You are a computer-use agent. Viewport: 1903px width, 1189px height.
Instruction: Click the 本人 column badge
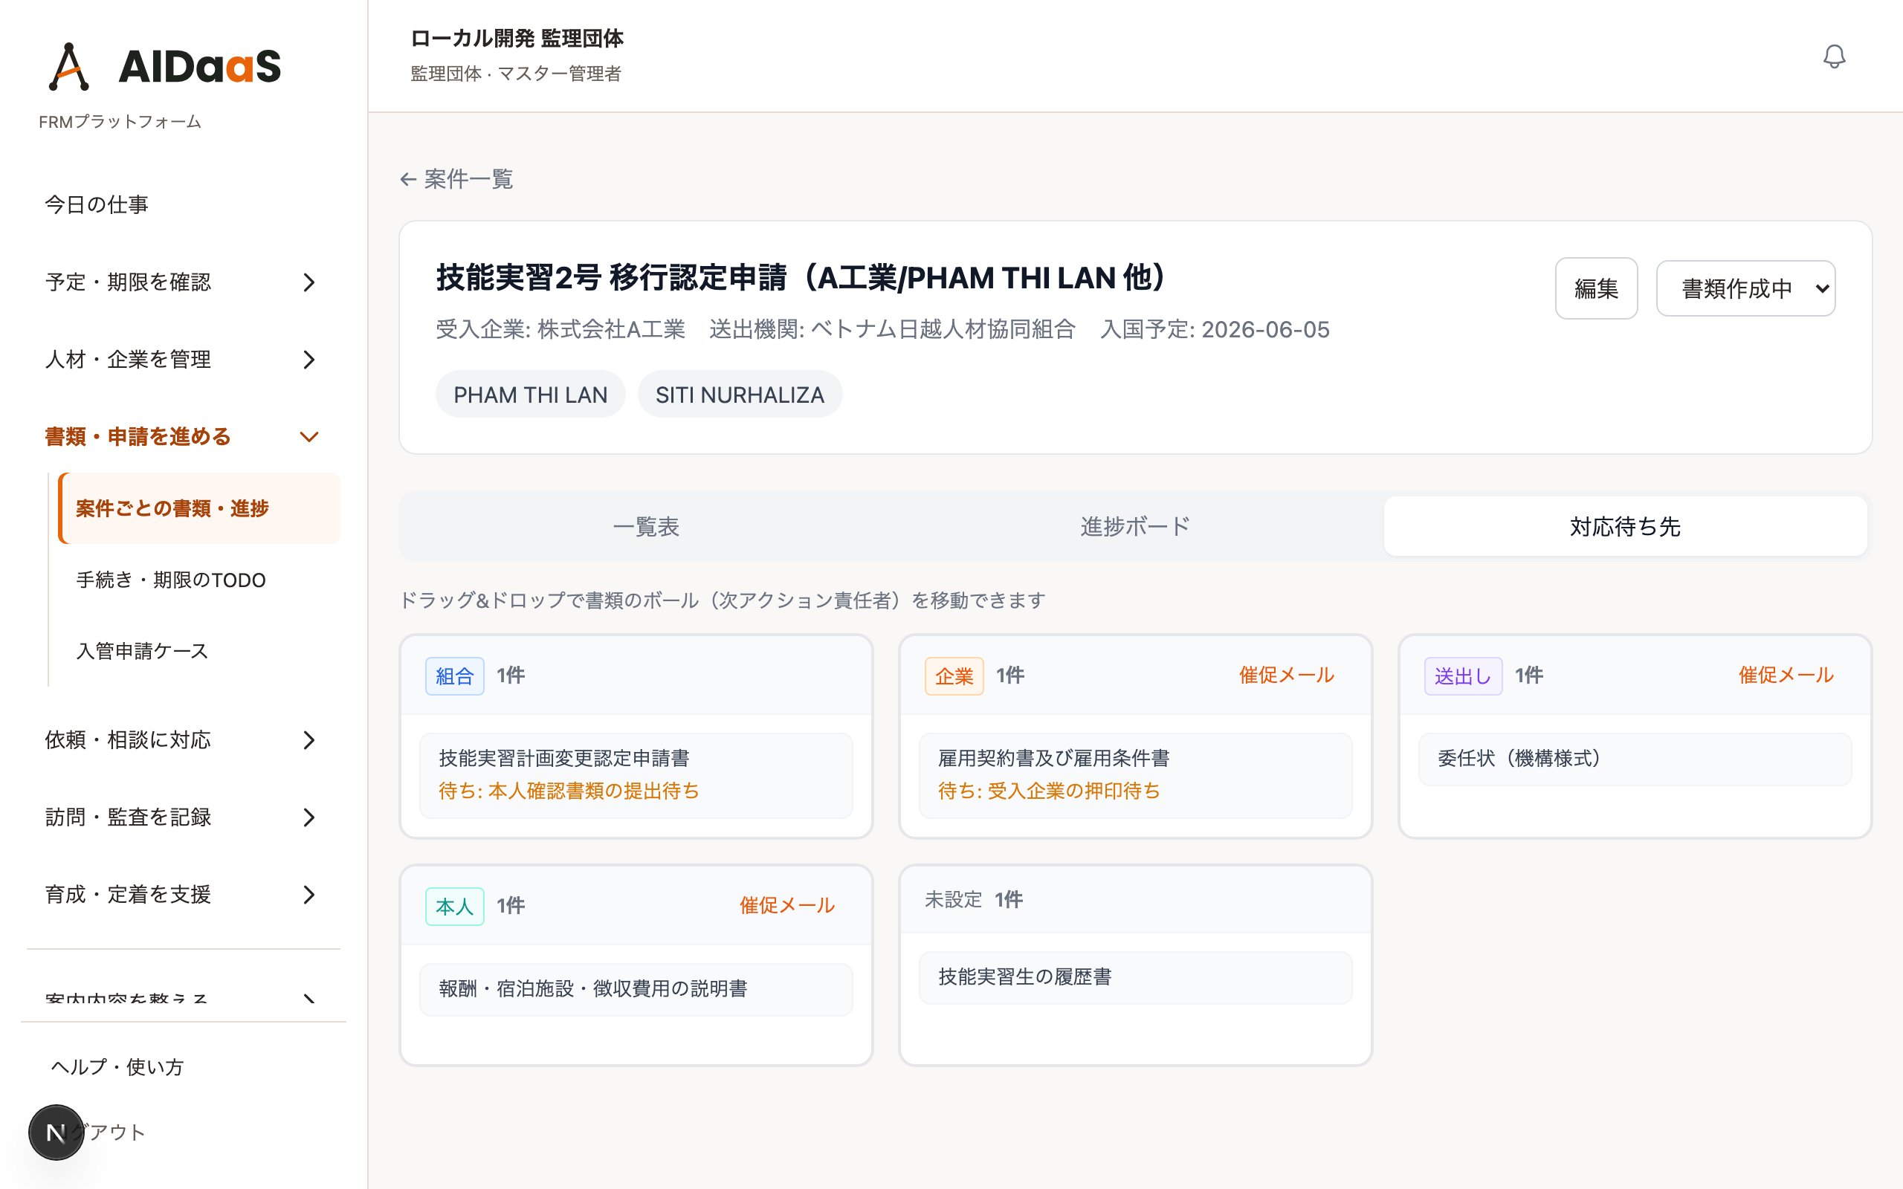pos(454,907)
